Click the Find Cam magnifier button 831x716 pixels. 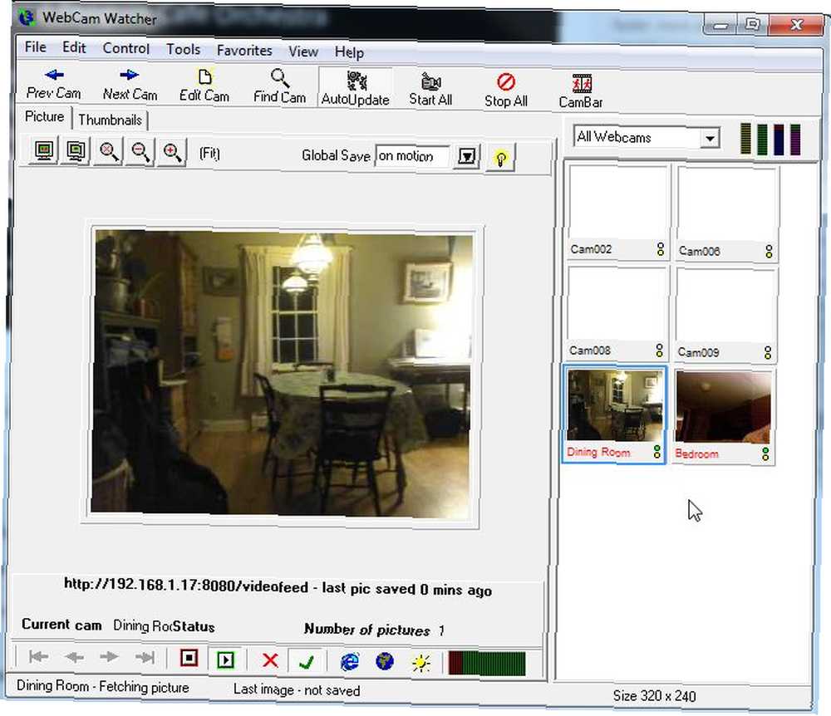(x=279, y=87)
